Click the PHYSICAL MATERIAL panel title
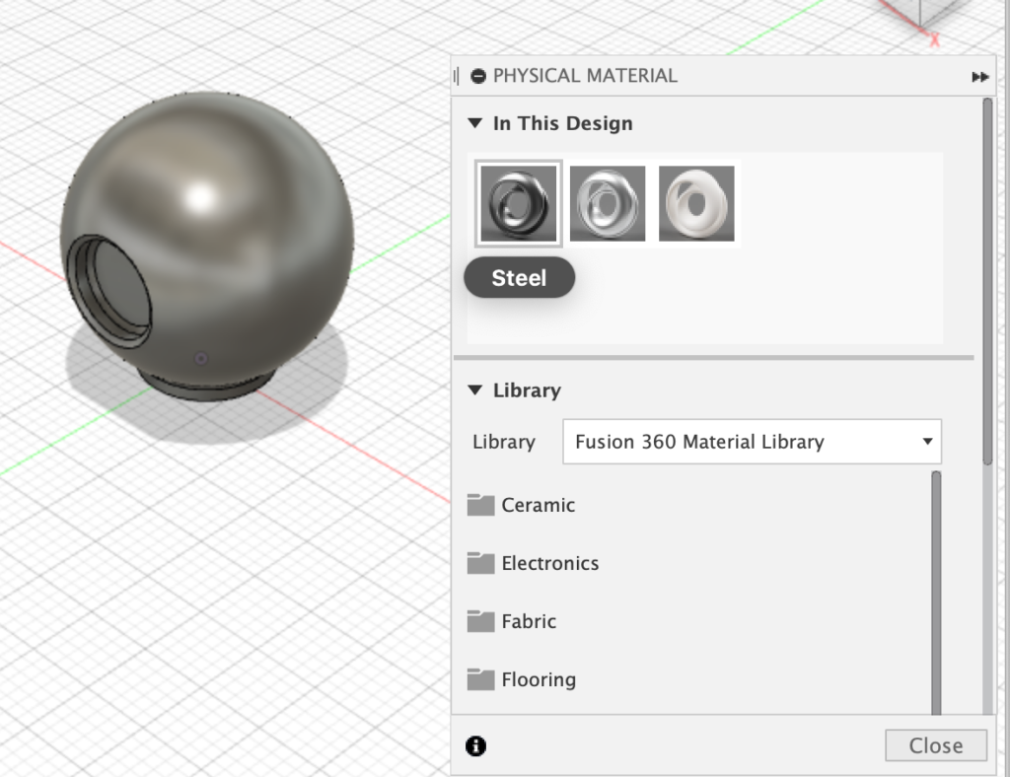Image resolution: width=1010 pixels, height=777 pixels. click(585, 76)
